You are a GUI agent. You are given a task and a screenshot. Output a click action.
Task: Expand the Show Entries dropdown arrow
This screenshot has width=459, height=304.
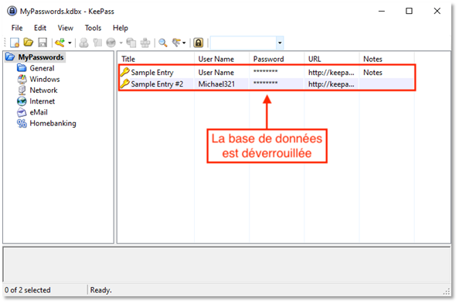coord(184,43)
